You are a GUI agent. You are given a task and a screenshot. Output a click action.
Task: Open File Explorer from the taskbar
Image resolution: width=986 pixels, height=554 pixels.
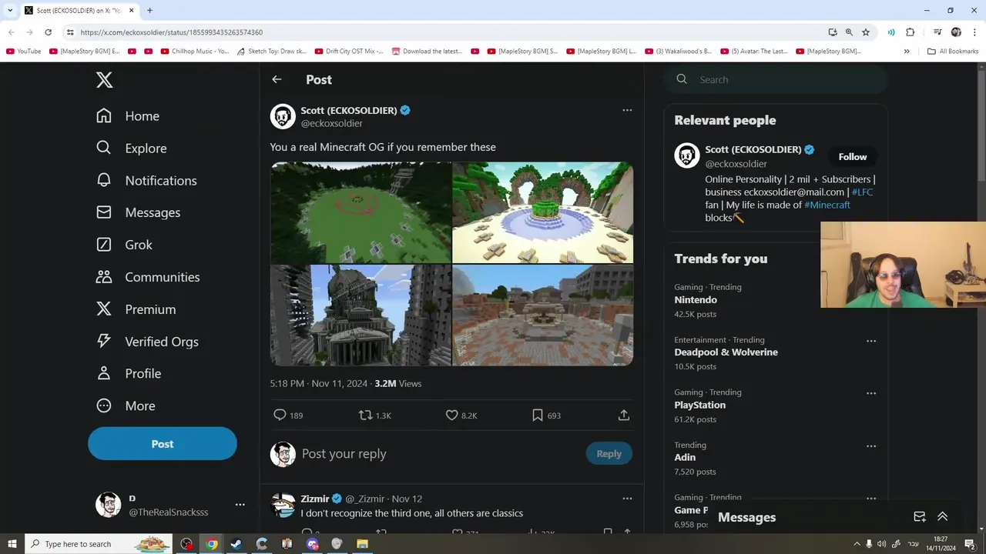[362, 544]
